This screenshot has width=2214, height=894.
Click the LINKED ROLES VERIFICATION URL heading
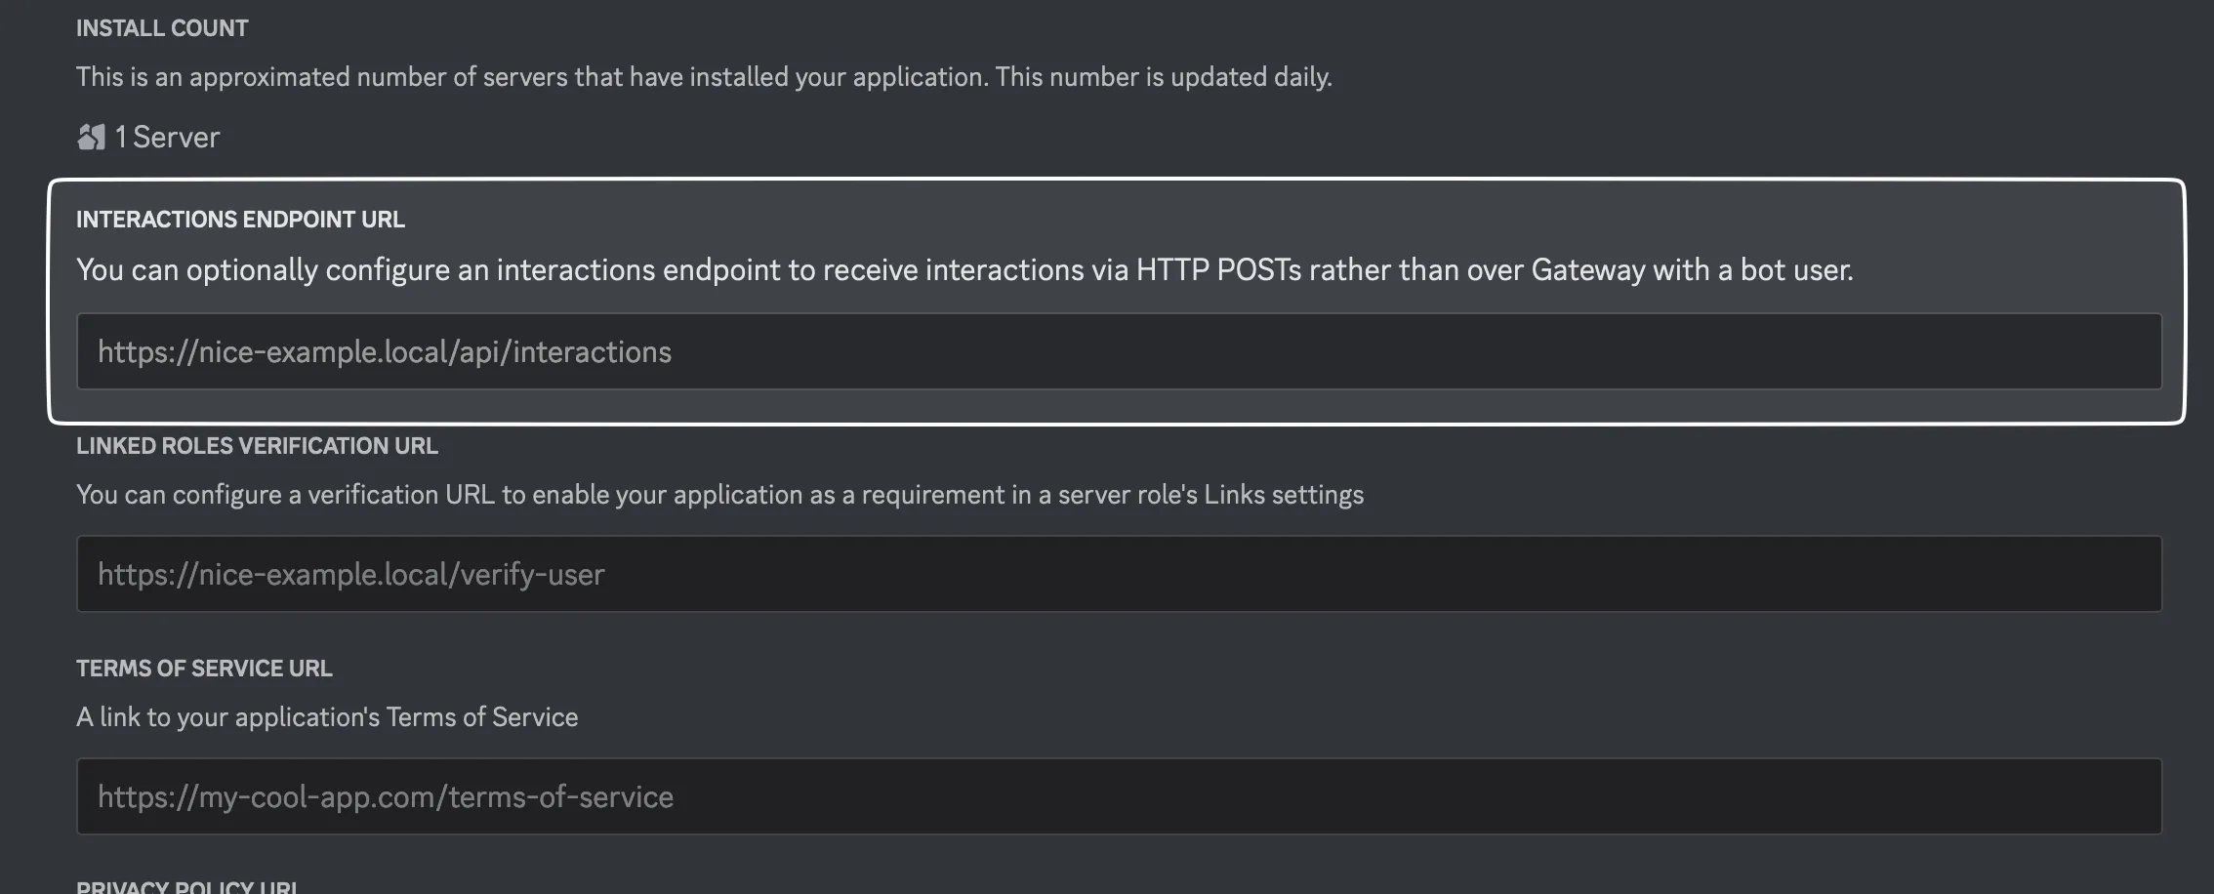tap(257, 445)
